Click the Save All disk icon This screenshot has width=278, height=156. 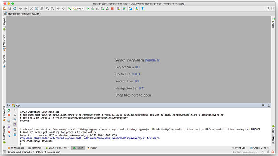[10, 8]
